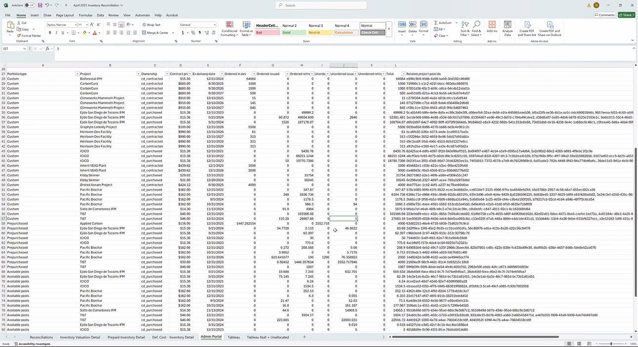Switch to the Formulas ribbon tab
This screenshot has height=347, width=638.
[x=85, y=15]
